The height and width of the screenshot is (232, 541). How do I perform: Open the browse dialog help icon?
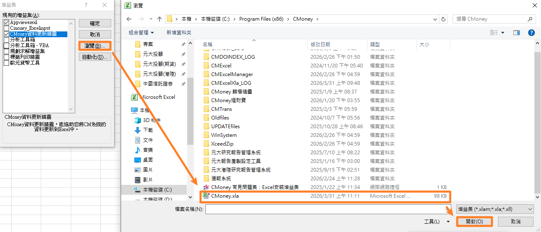coord(531,32)
